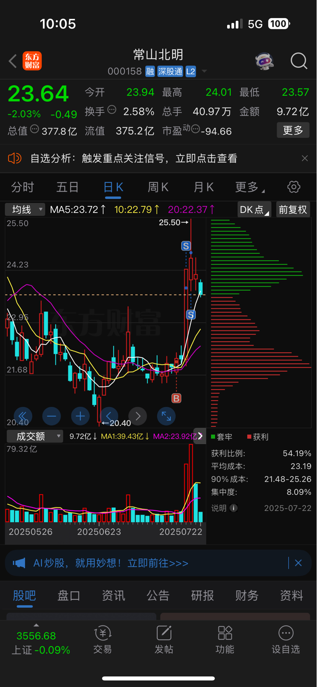Tap the 平均成本 23.19 value
The image size is (317, 687).
click(x=301, y=466)
